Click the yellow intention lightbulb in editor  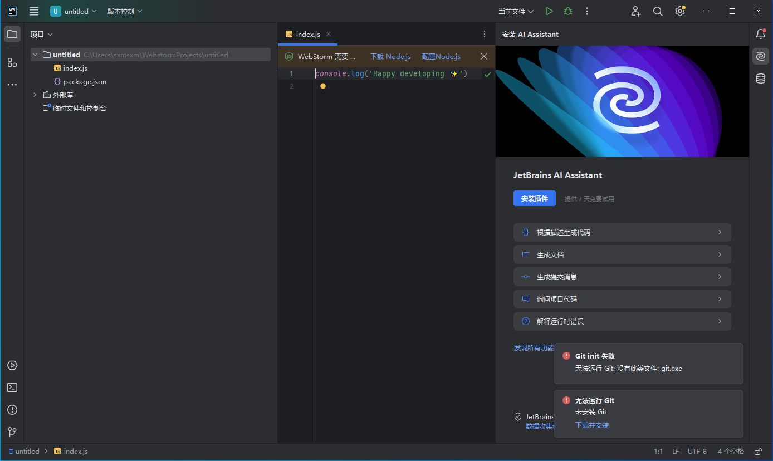[323, 87]
